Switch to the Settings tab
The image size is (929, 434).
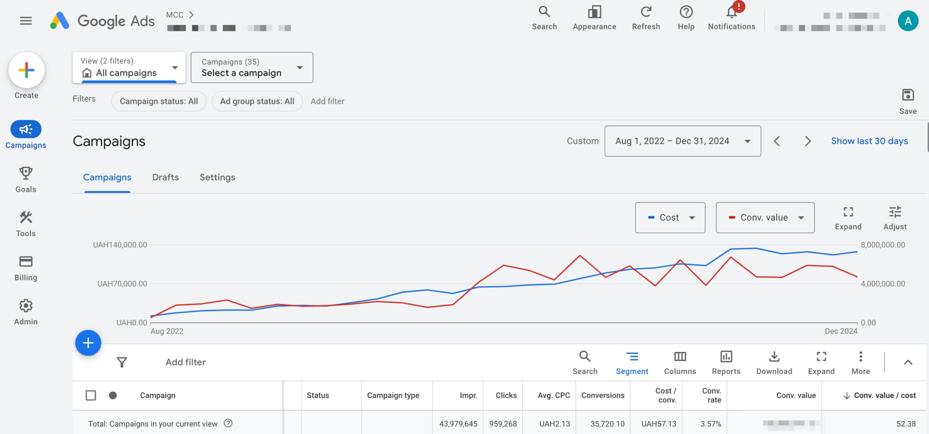tap(217, 177)
